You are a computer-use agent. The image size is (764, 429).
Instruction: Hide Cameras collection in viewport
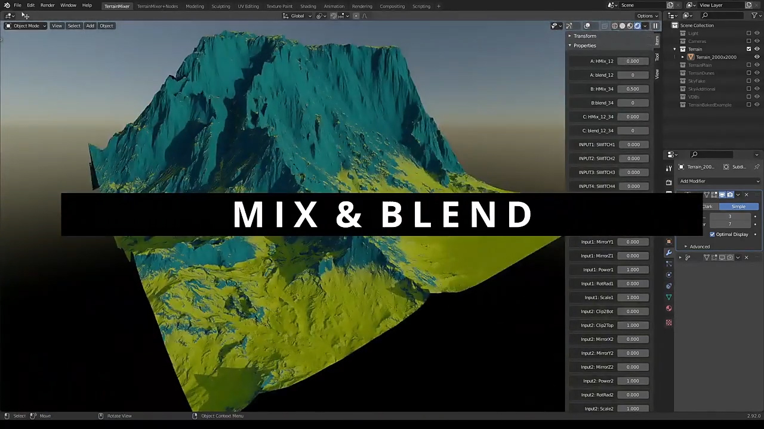coord(757,41)
